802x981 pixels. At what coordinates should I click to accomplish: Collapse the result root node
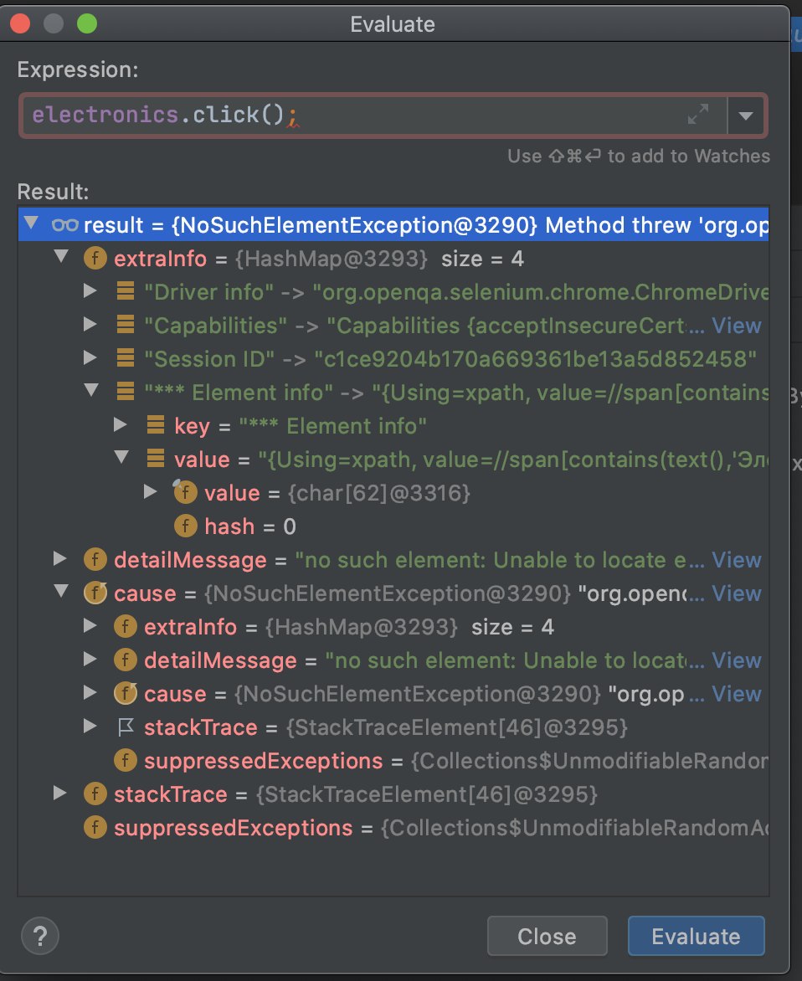31,224
